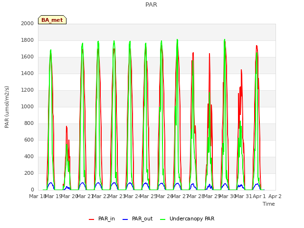Click the Mar 27 x-axis label
Screen dimensions: 304x228
click(x=180, y=196)
